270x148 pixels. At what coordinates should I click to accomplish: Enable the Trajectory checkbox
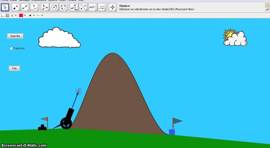[x=11, y=48]
